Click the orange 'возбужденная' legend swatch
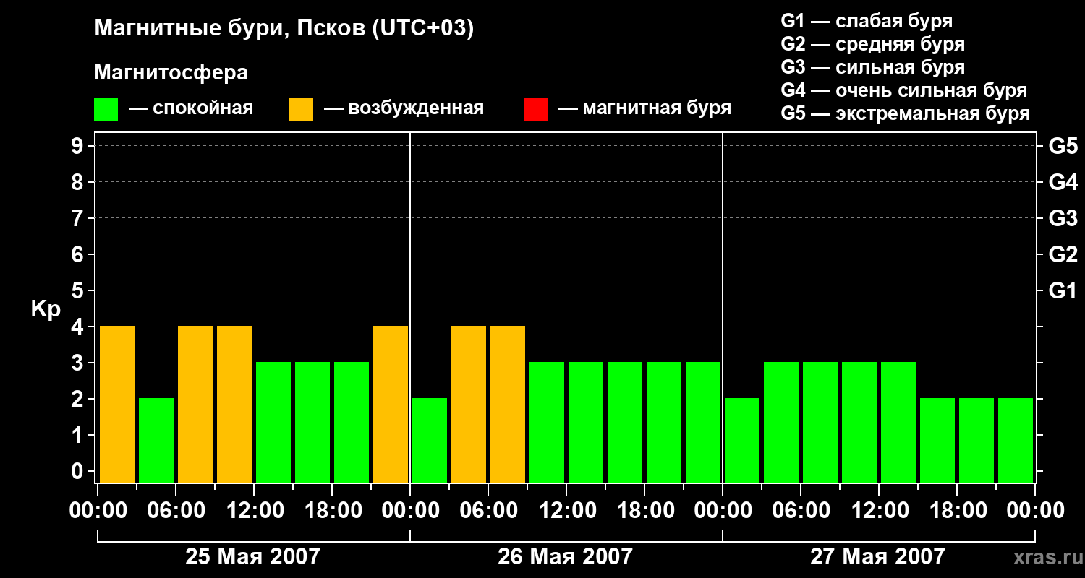 pos(302,109)
